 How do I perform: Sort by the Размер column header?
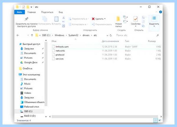pyautogui.click(x=152, y=41)
